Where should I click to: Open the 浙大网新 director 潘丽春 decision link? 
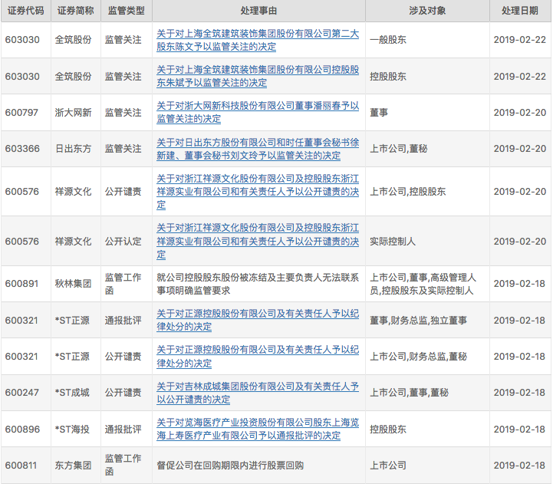(x=258, y=112)
